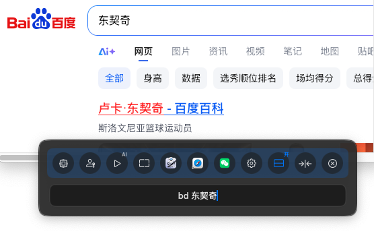Select the 身高 filter chip
This screenshot has width=374, height=248.
(x=153, y=78)
